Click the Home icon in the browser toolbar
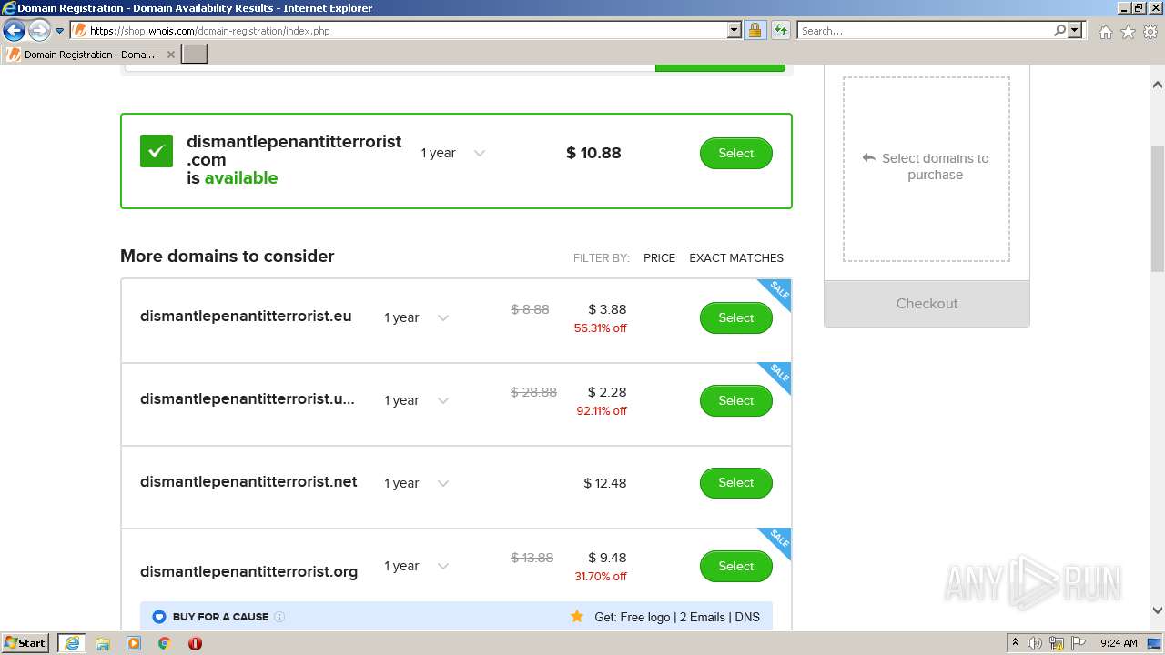The width and height of the screenshot is (1165, 655). pyautogui.click(x=1105, y=31)
